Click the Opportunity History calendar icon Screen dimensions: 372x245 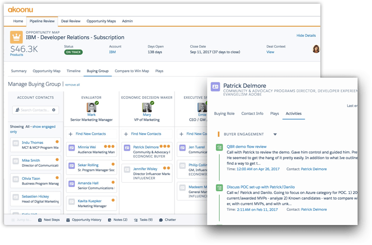[68, 220]
